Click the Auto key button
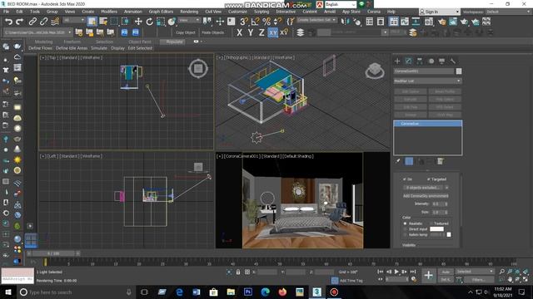The height and width of the screenshot is (299, 533). pyautogui.click(x=446, y=272)
